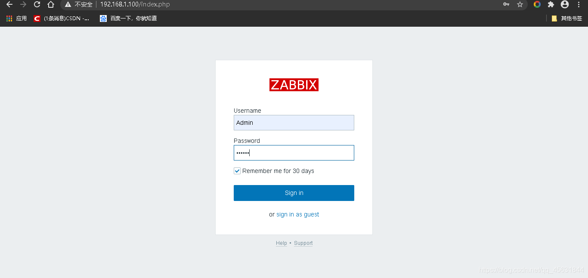Image resolution: width=588 pixels, height=278 pixels.
Task: Go back with the browser back arrow
Action: pos(9,4)
